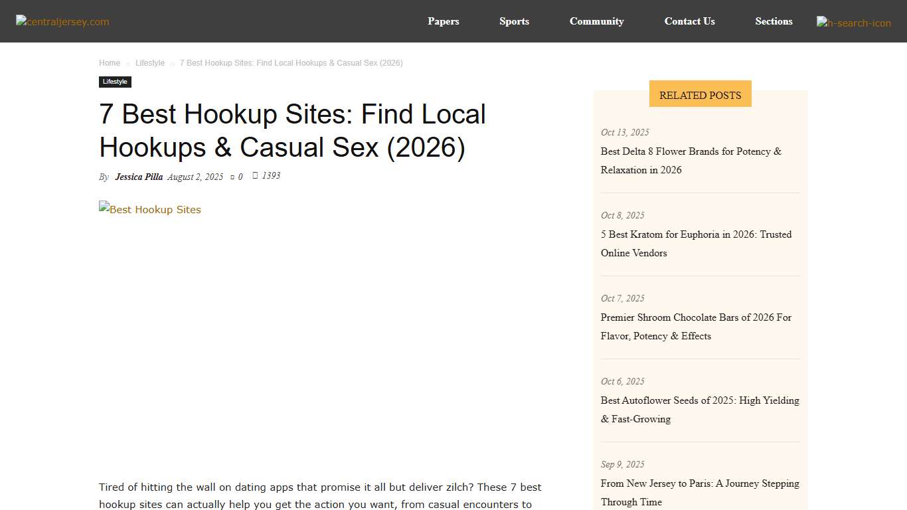Click the Lifestyle category tag

[x=115, y=81]
